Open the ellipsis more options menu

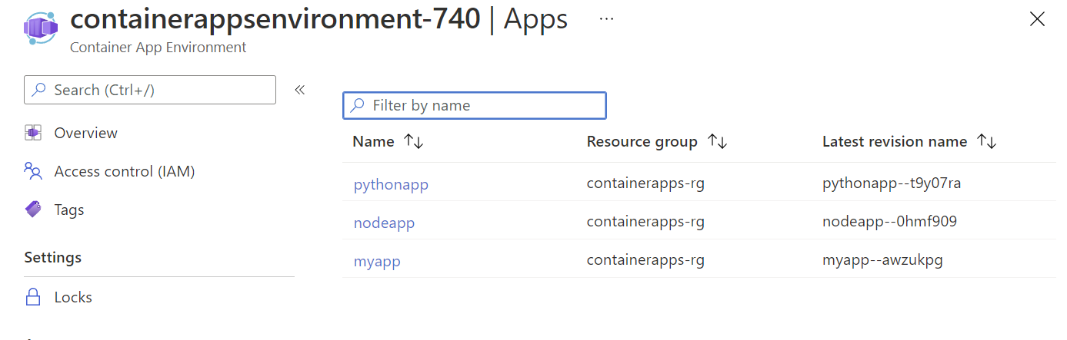click(606, 19)
